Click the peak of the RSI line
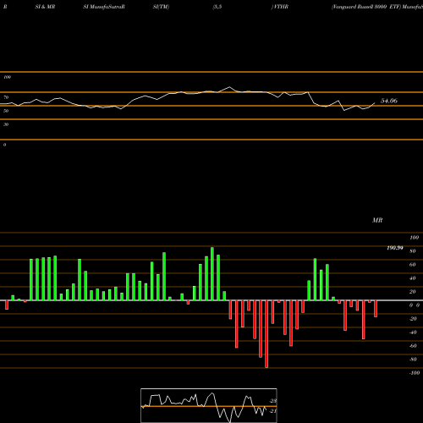Image resolution: width=423 pixels, height=423 pixels. pos(229,87)
